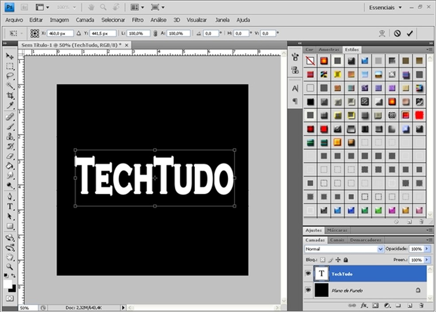Viewport: 436px width, 312px height.
Task: Click the fx layer style icon
Action: coord(364,305)
